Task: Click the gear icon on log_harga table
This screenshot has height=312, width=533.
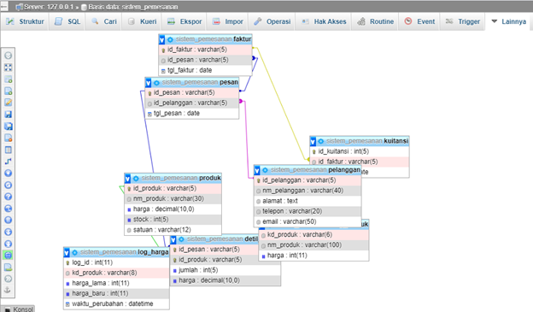Action: tap(74, 252)
